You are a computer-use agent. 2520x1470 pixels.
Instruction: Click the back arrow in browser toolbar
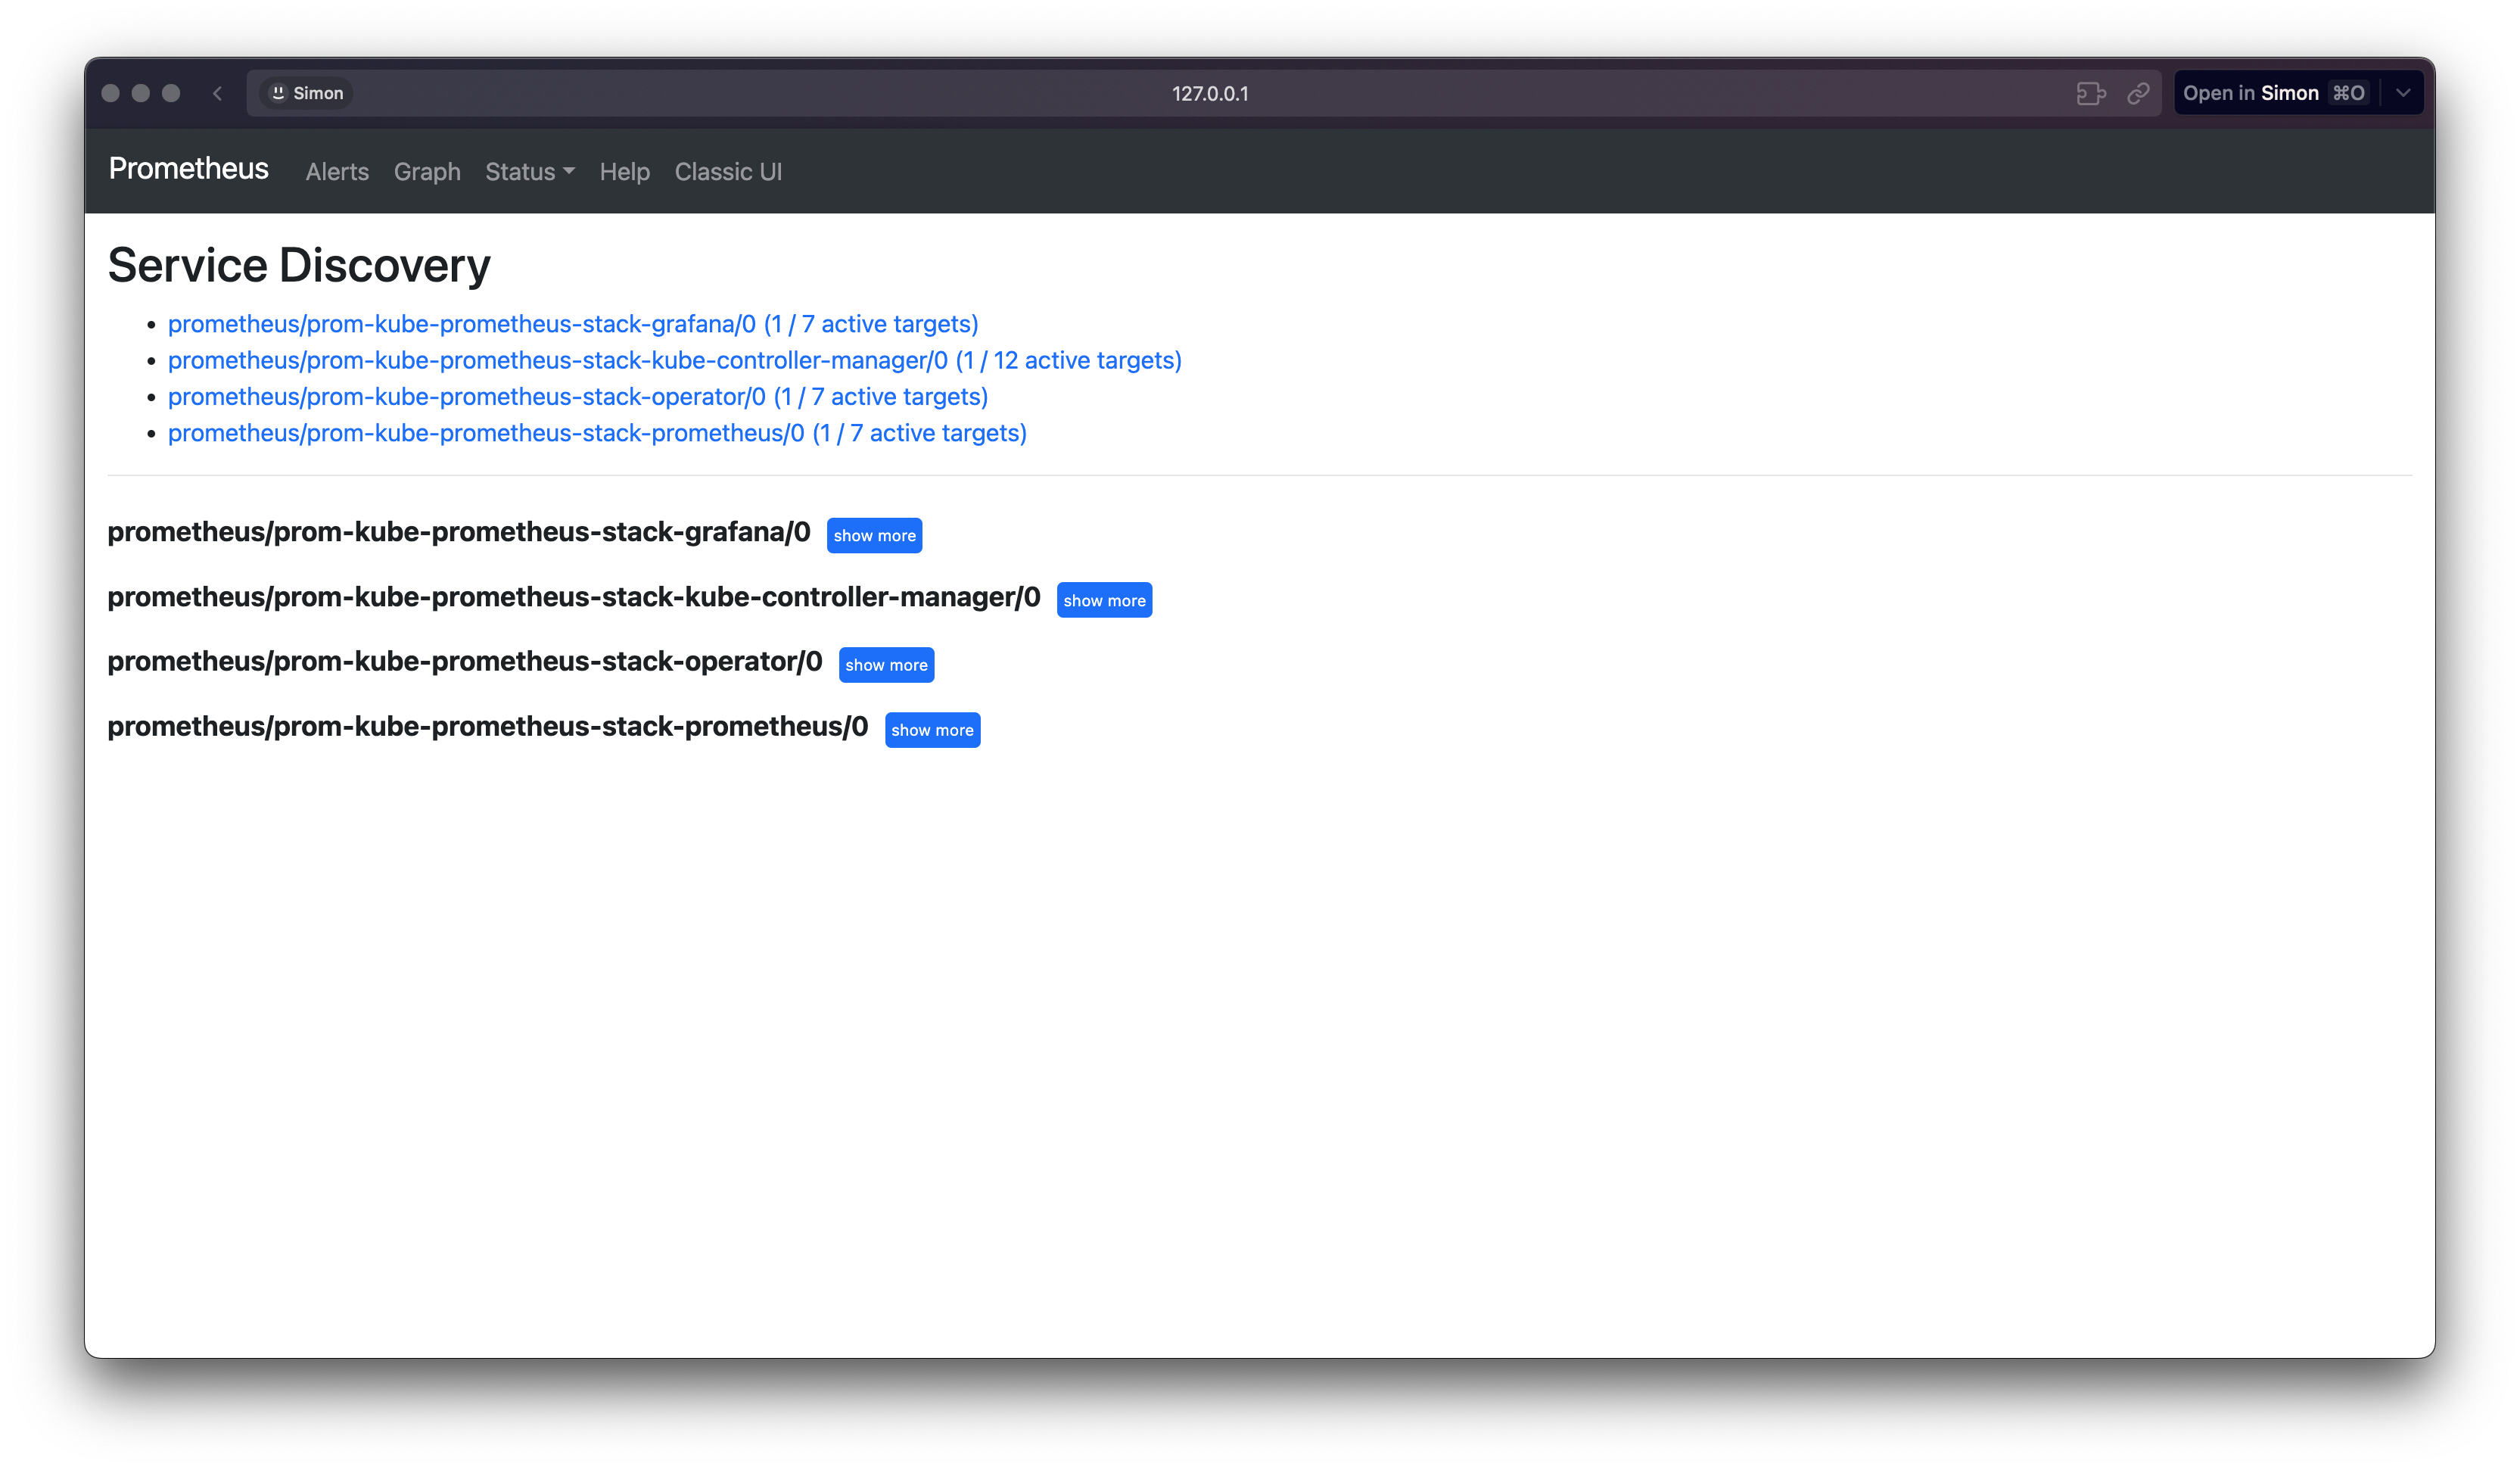pyautogui.click(x=217, y=93)
